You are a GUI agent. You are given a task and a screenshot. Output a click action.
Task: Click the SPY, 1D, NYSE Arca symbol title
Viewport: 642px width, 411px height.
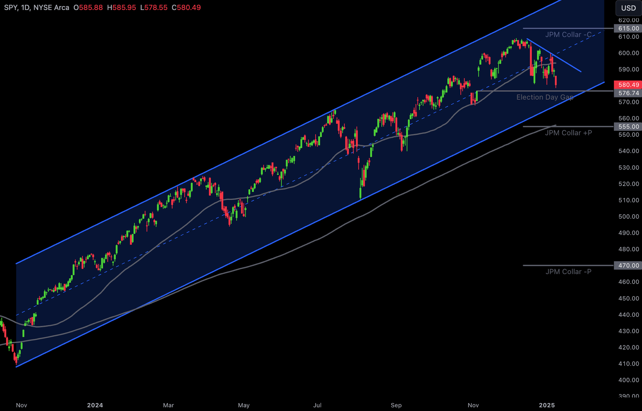pyautogui.click(x=37, y=7)
